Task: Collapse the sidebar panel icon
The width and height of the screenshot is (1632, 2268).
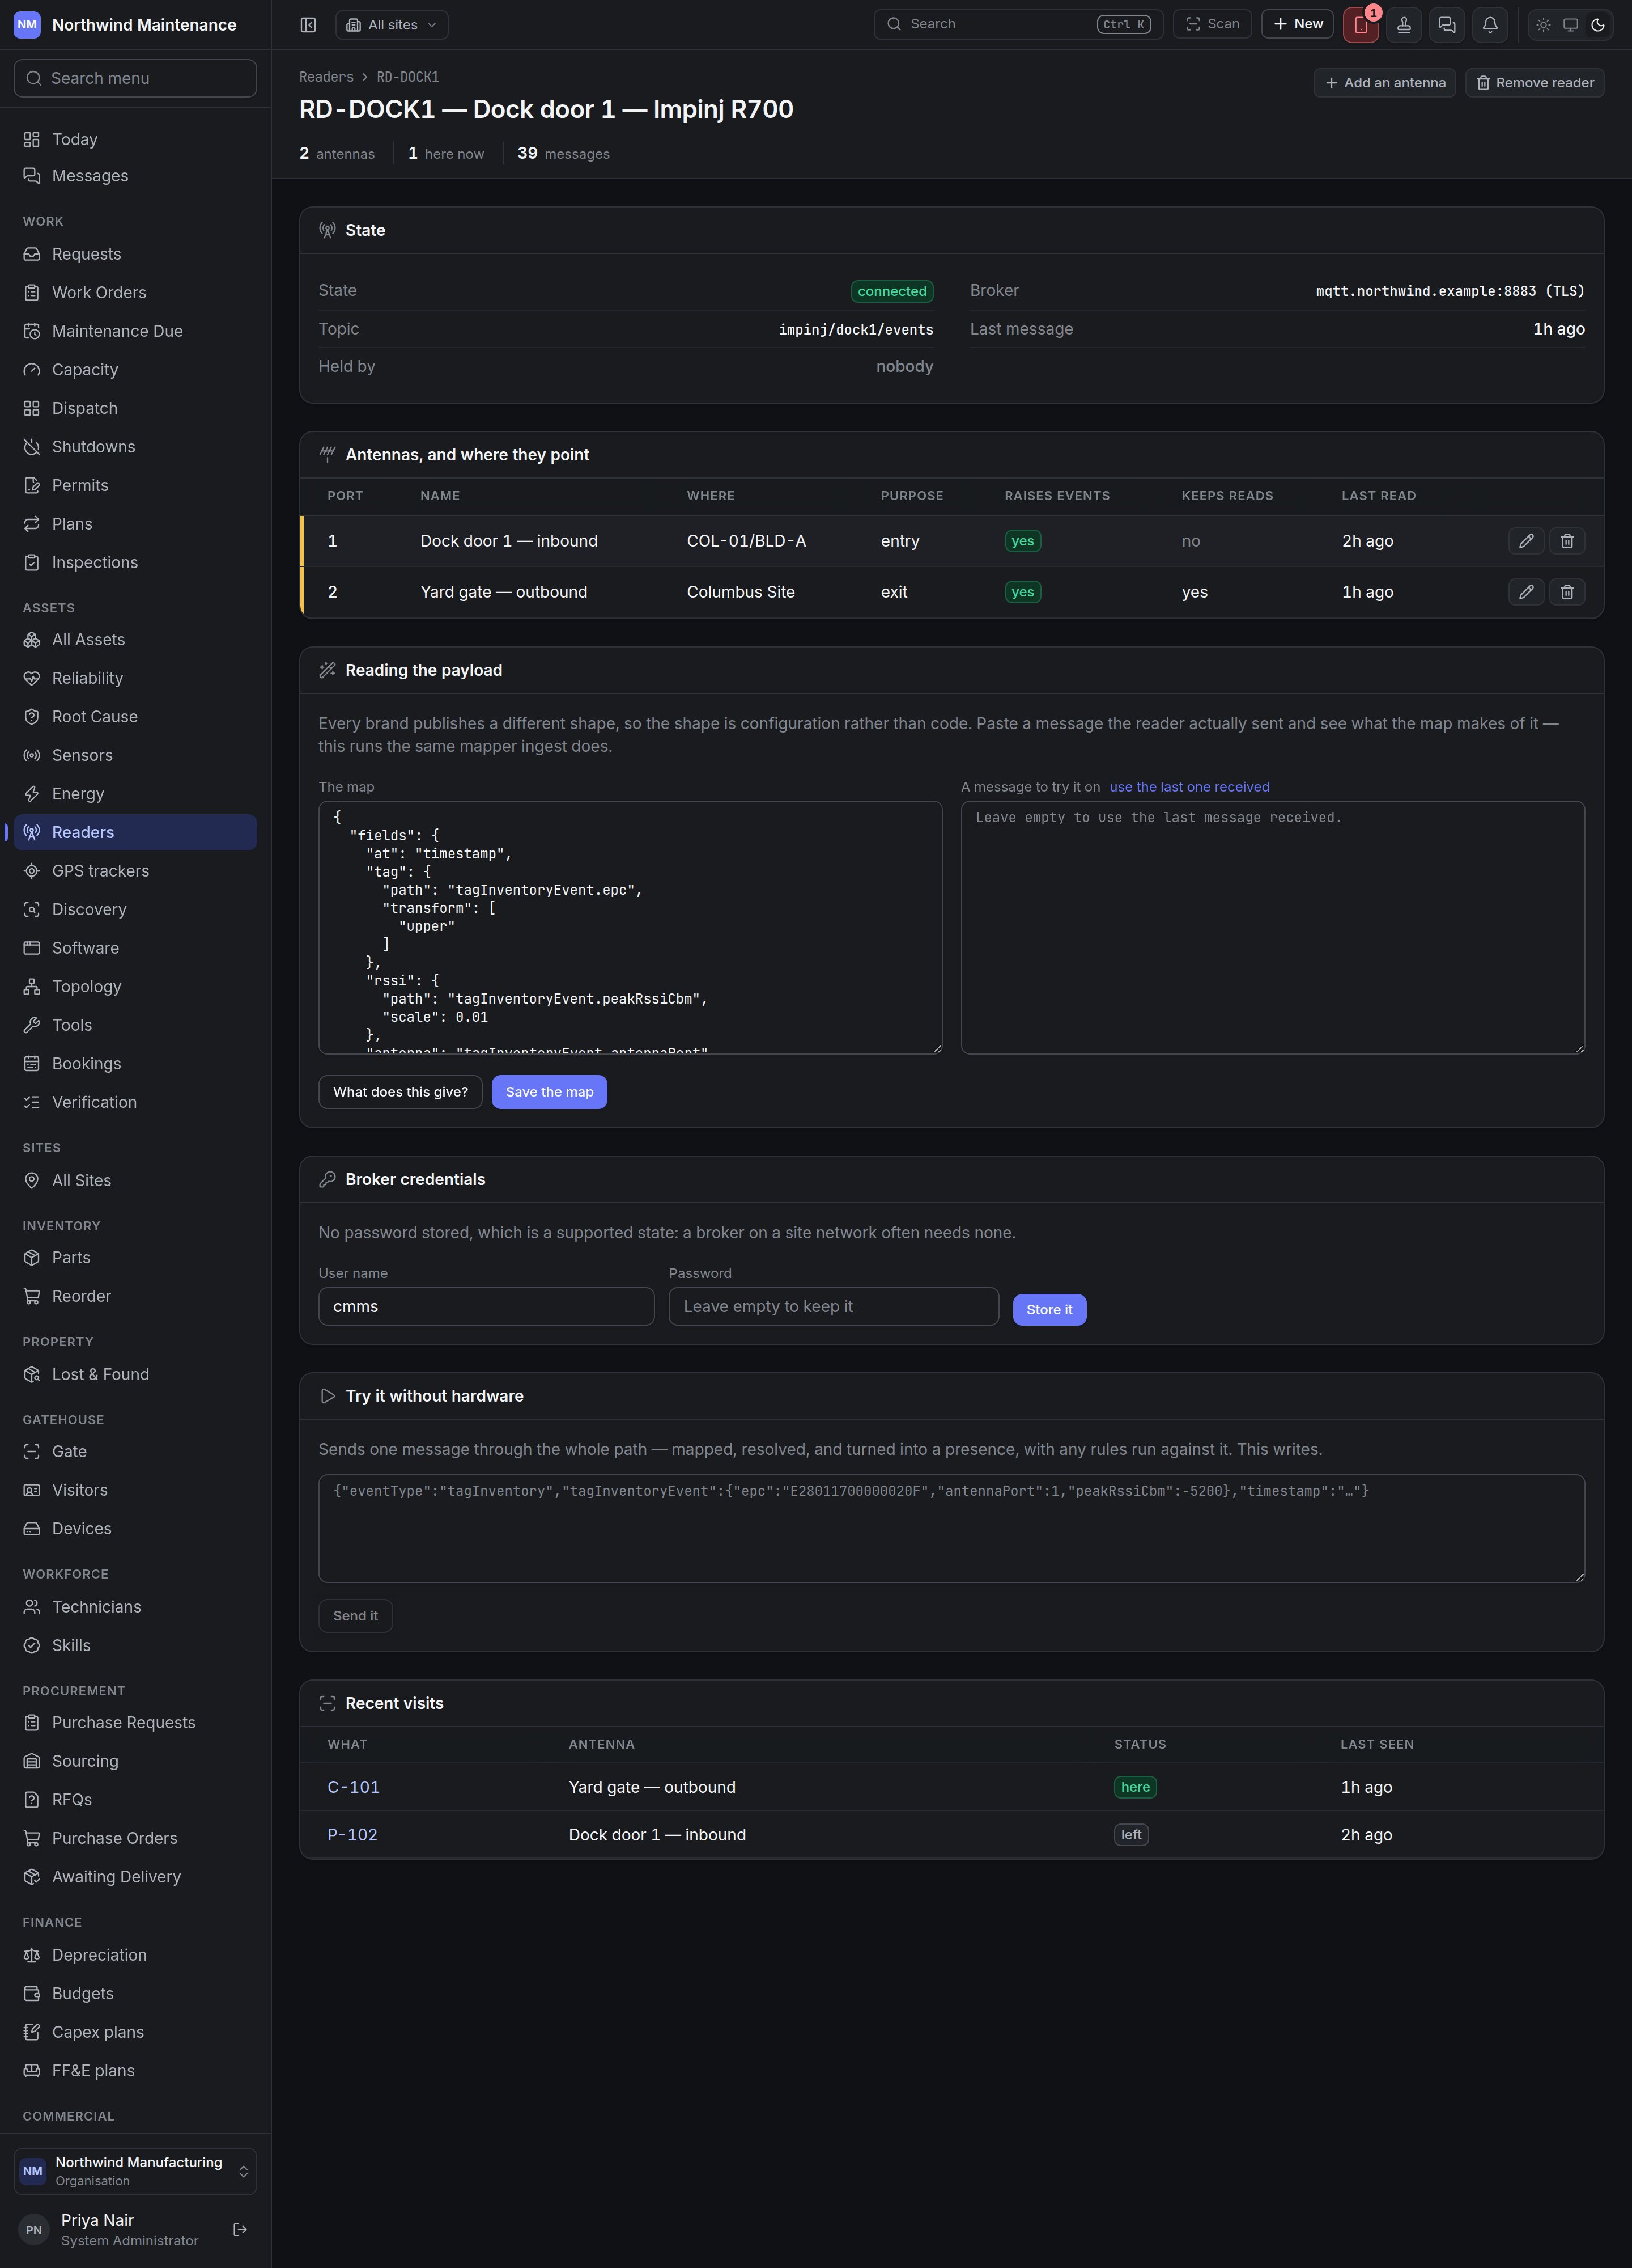Action: 308,25
